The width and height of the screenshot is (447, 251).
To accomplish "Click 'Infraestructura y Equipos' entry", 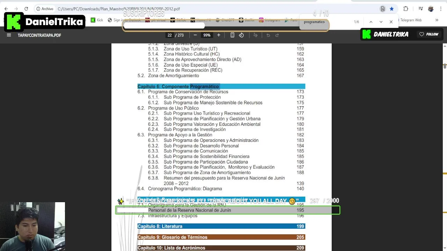I will click(x=173, y=216).
